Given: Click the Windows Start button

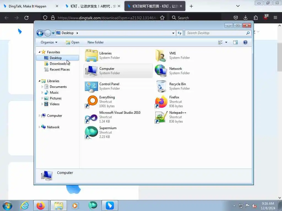Looking at the screenshot, I should pos(7,206).
